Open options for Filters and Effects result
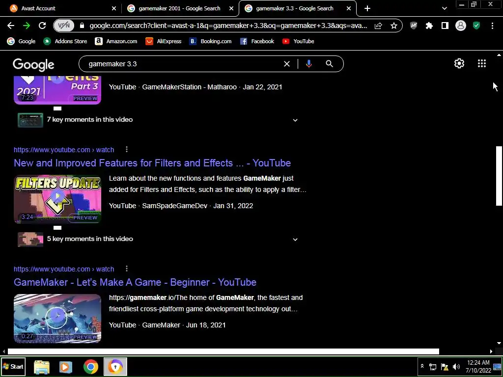Screen dimensions: 503x377 tap(127, 149)
